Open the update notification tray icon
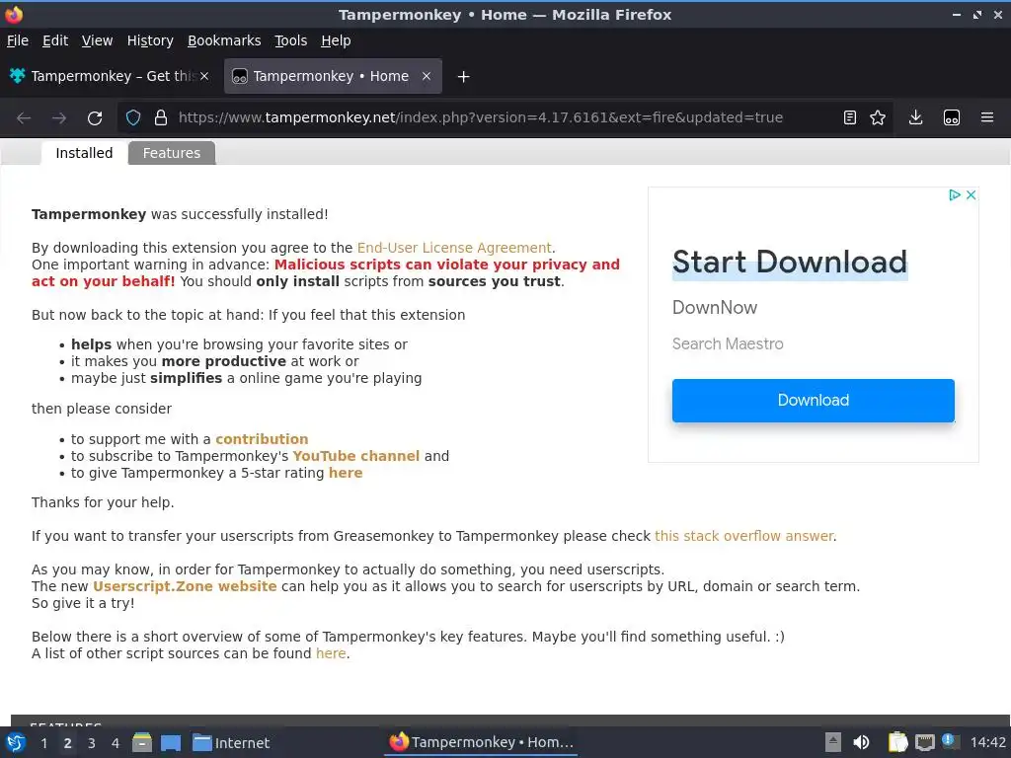The height and width of the screenshot is (758, 1011). pos(949,740)
